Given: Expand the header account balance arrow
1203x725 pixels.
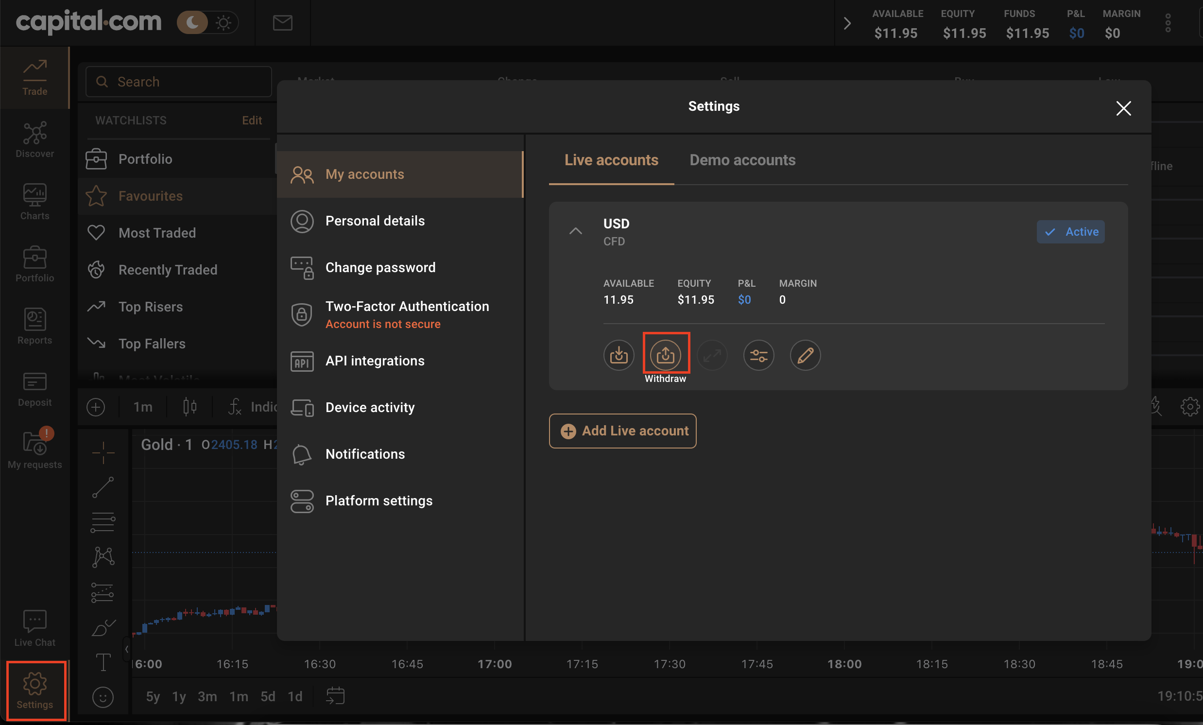Looking at the screenshot, I should 847,23.
